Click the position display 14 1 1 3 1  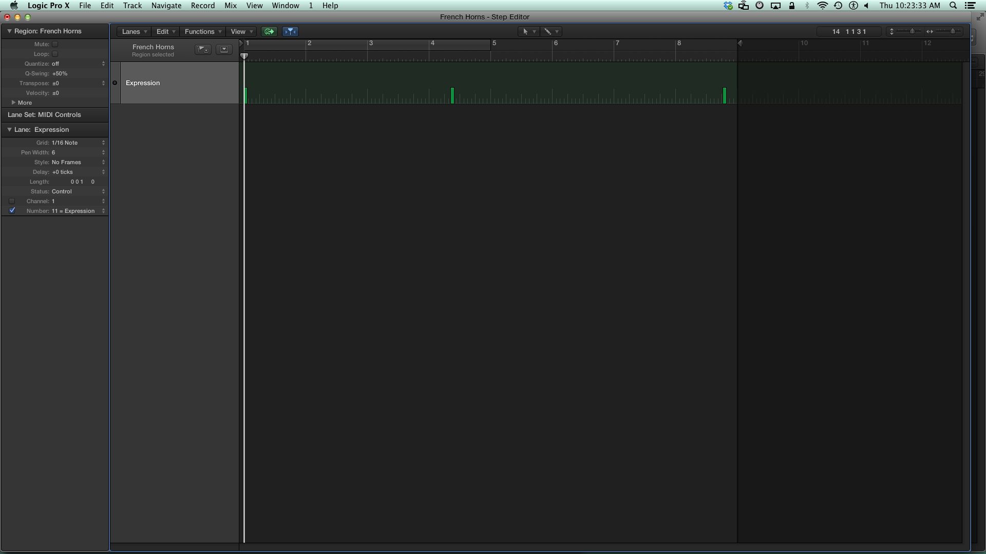tap(849, 32)
